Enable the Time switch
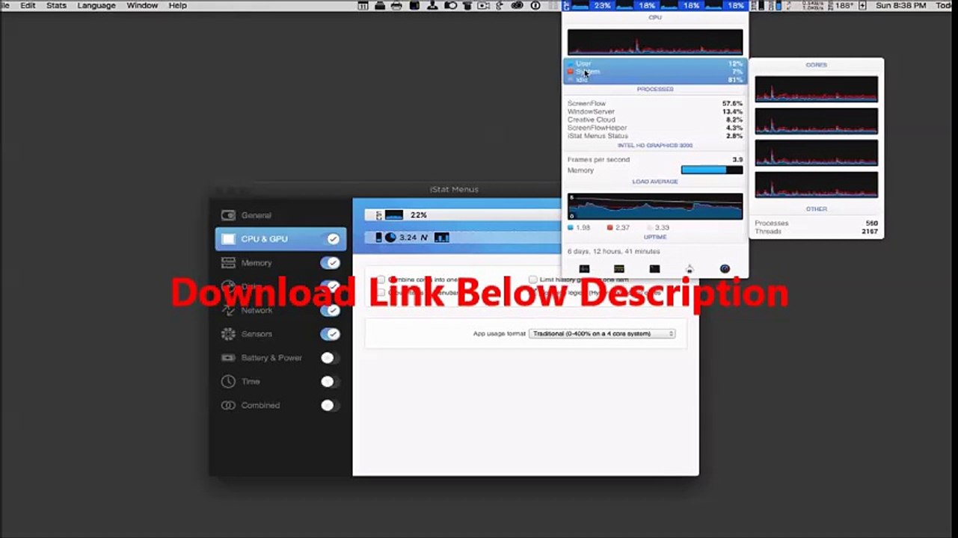 [x=330, y=382]
